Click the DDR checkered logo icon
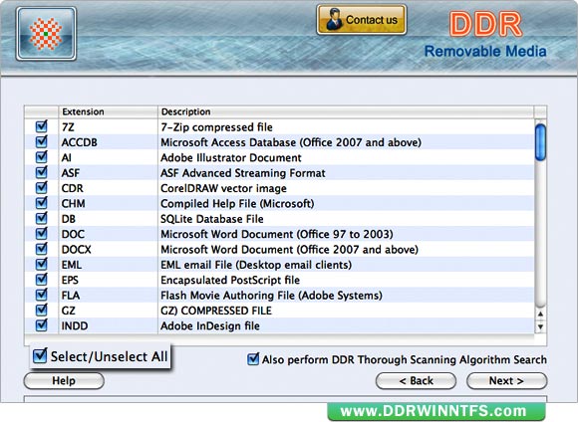The image size is (578, 422). (46, 34)
